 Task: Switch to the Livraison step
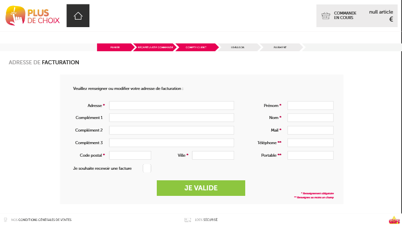click(238, 47)
